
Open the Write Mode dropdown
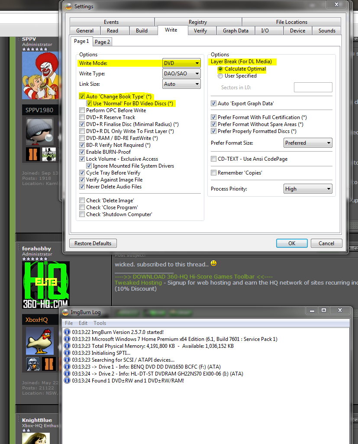181,63
